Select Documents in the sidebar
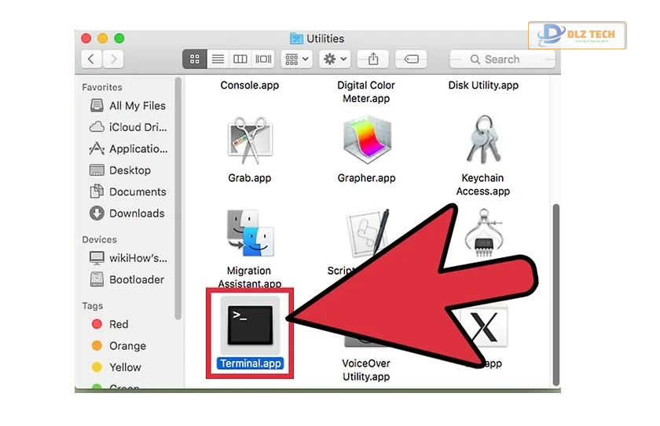Image resolution: width=660 pixels, height=426 pixels. [x=128, y=191]
